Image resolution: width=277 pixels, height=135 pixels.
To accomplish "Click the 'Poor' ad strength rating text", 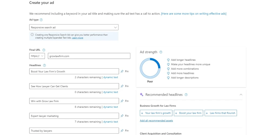I will pos(150,82).
